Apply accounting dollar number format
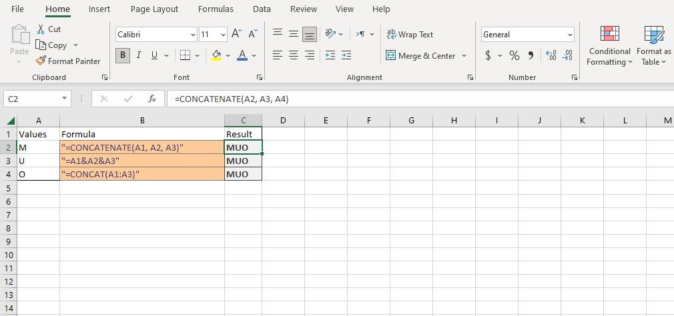This screenshot has width=674, height=316. pos(488,55)
